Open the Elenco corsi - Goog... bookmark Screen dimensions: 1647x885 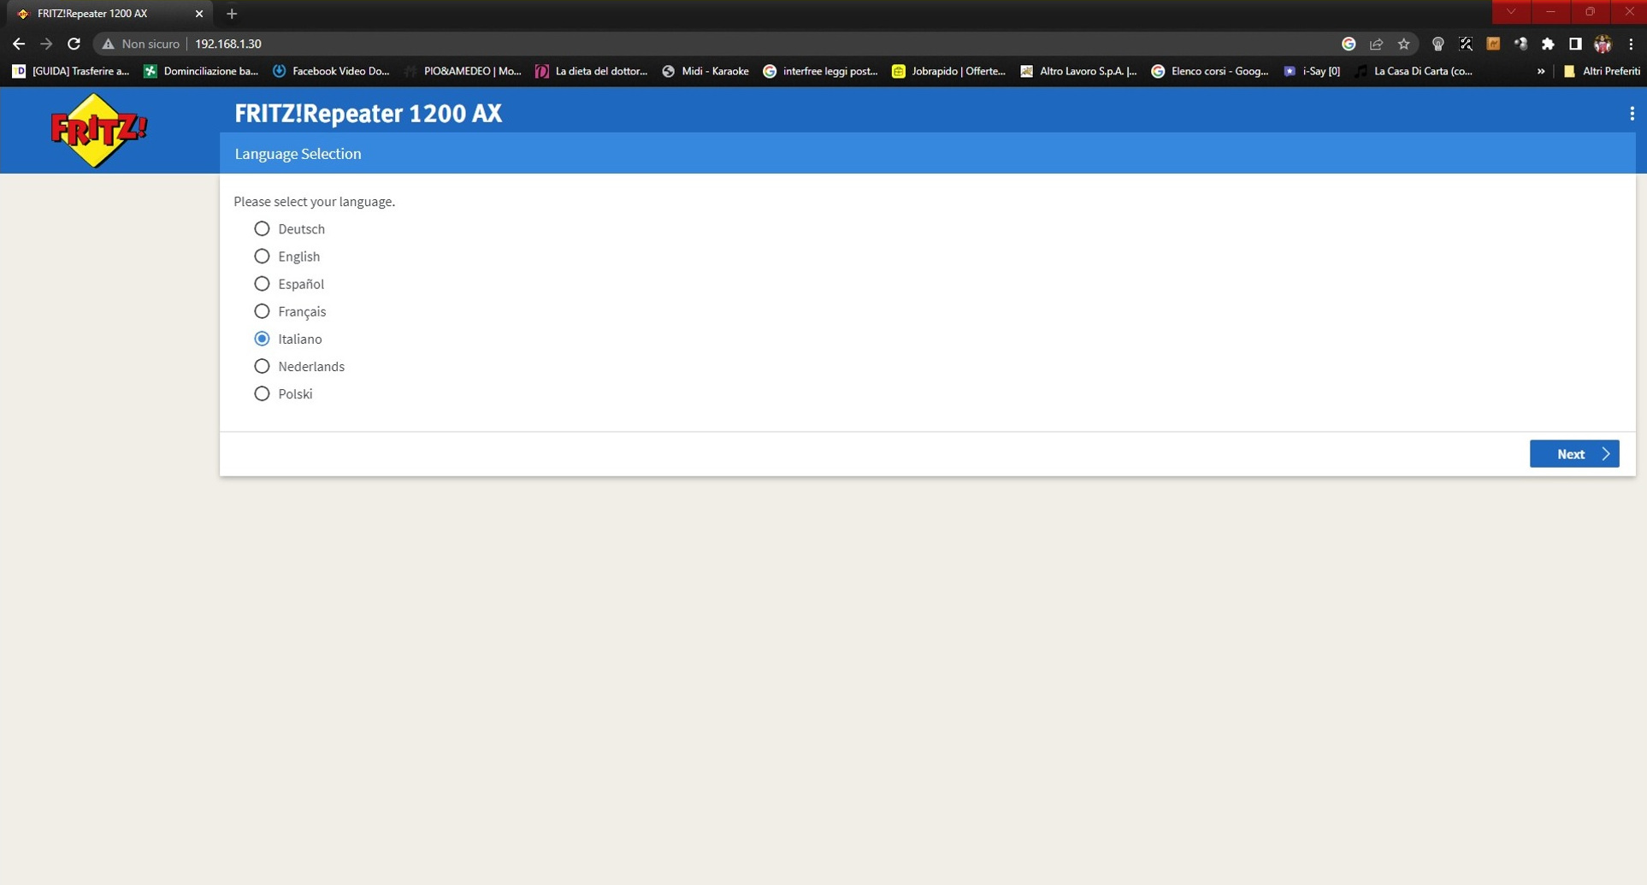[1210, 71]
